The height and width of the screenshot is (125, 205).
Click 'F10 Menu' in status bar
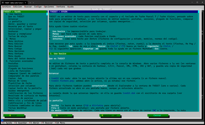60,123
